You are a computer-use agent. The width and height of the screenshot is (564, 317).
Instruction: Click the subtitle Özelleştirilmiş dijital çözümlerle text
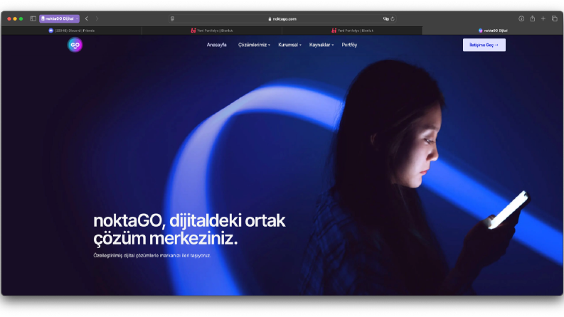tap(152, 256)
